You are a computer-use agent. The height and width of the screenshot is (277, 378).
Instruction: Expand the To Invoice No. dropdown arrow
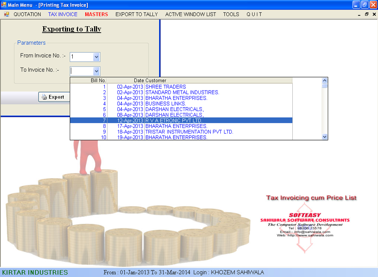96,71
